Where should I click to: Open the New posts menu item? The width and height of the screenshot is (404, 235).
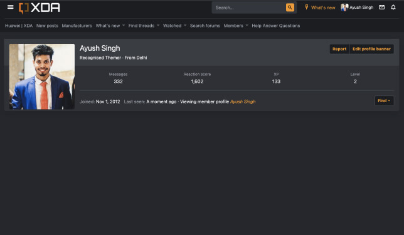pyautogui.click(x=47, y=26)
